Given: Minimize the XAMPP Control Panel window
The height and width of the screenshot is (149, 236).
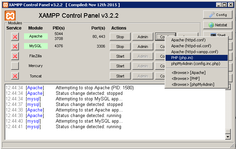Looking at the screenshot, I should [219, 5].
